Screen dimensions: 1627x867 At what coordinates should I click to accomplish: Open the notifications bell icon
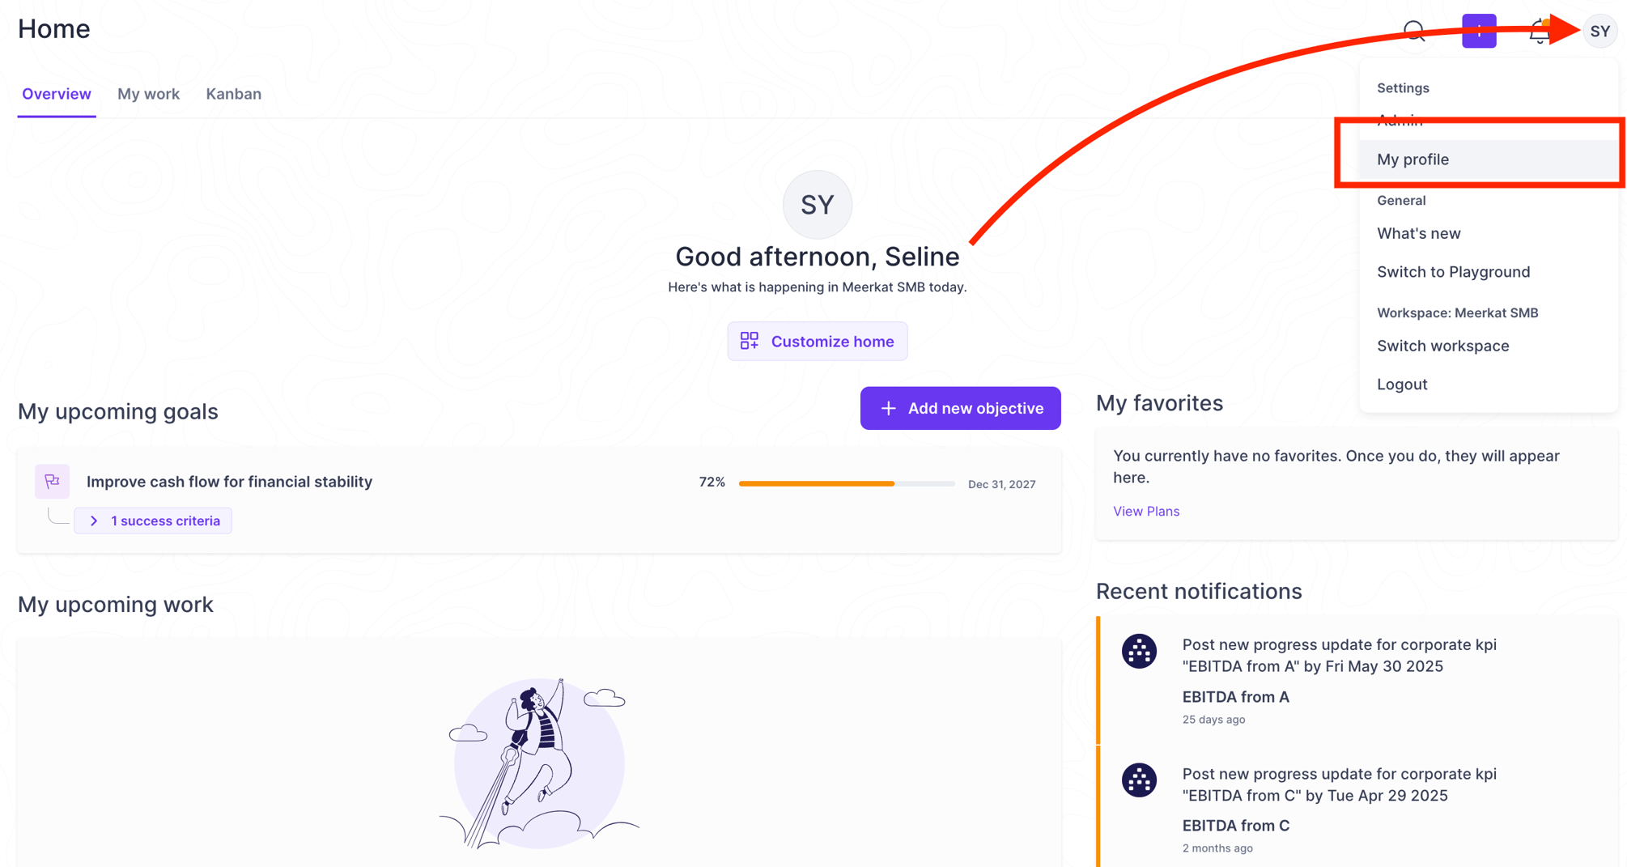(1540, 31)
